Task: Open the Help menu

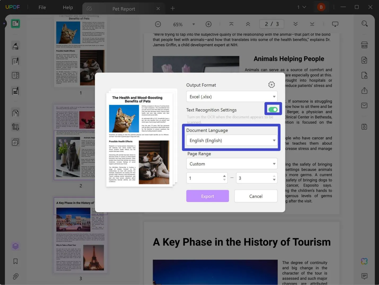Action: [x=68, y=7]
